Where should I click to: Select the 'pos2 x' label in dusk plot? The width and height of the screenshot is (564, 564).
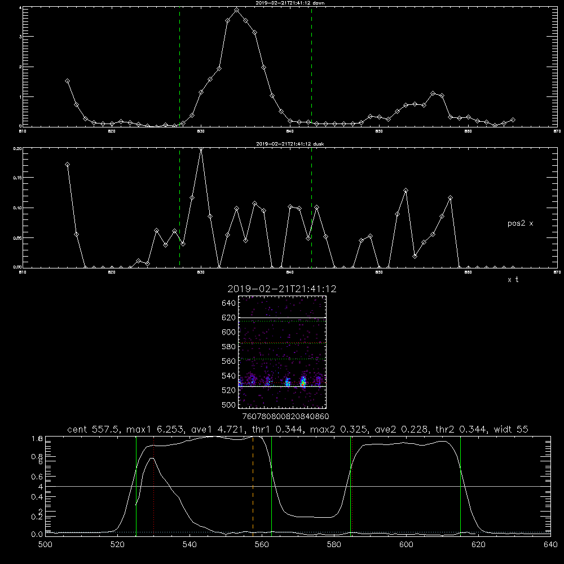click(x=520, y=223)
